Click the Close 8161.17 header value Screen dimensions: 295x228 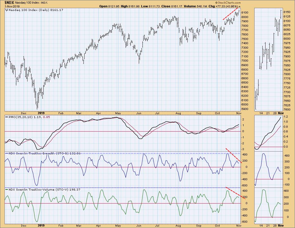click(x=172, y=6)
